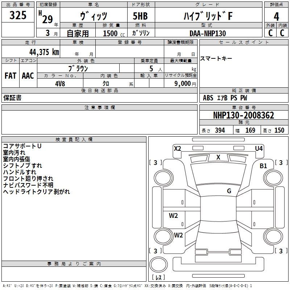The width and height of the screenshot is (290, 290).
Task: Click the lot number 325 field
Action: (x=18, y=16)
